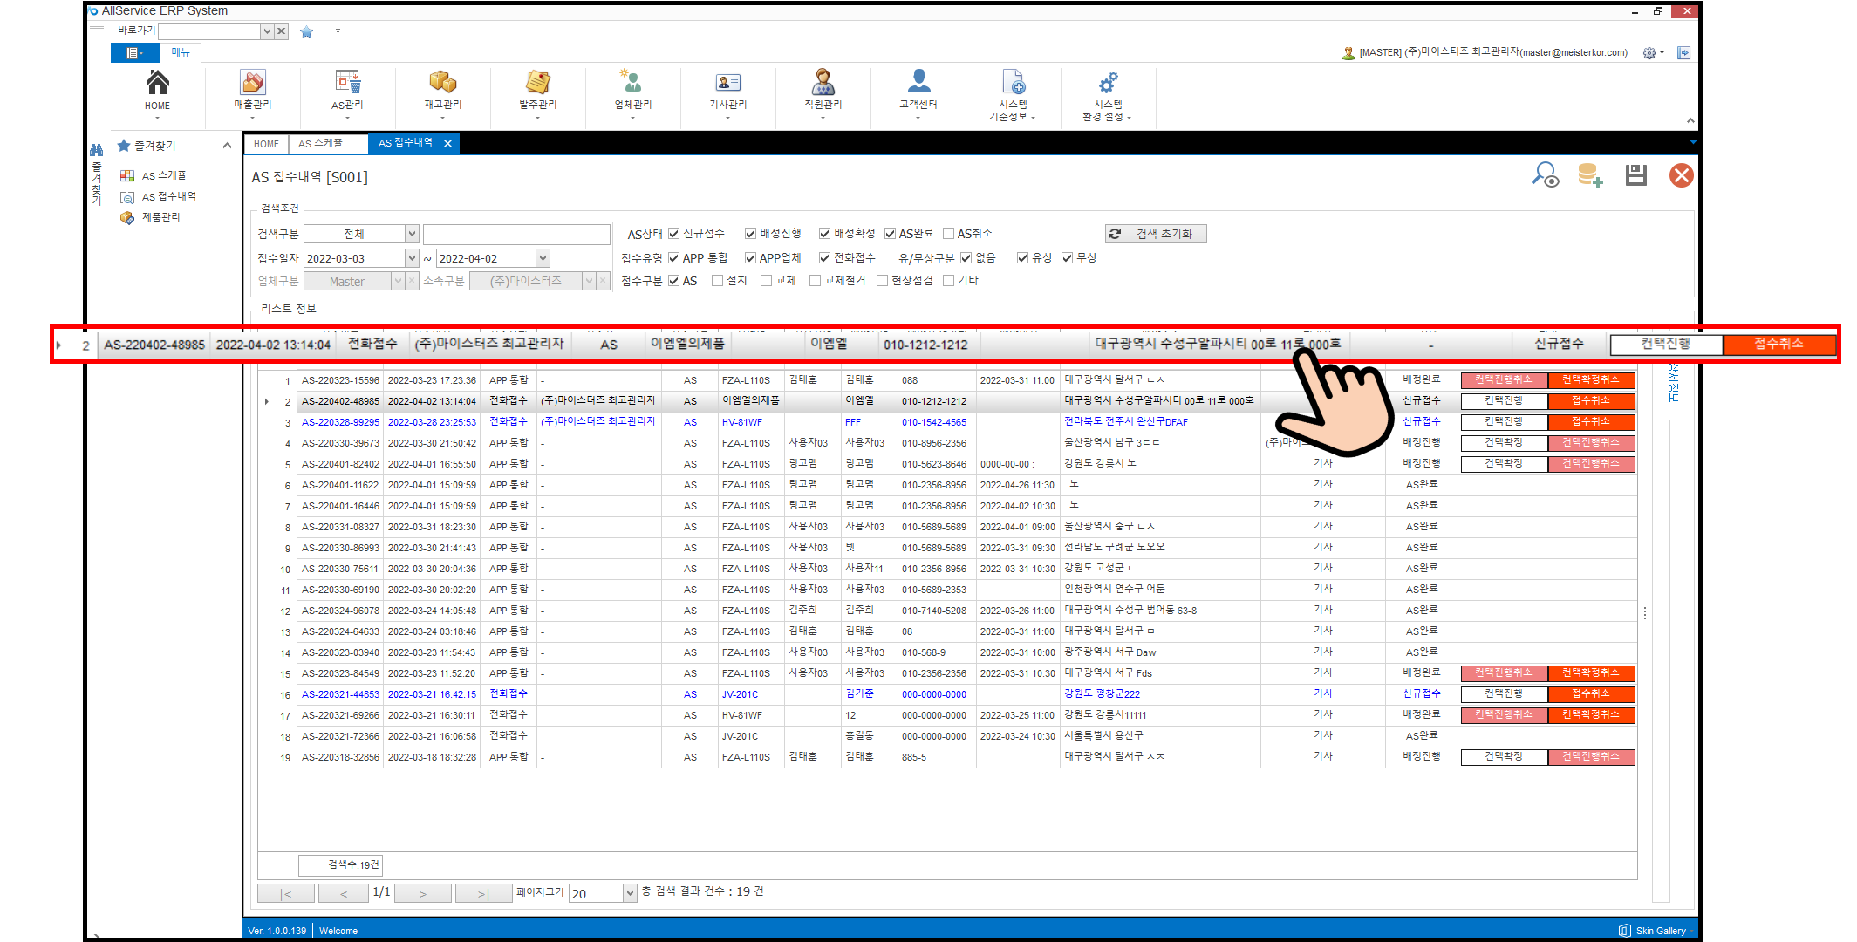Click the search magnifier-with-eye icon
1857x942 pixels.
[1545, 175]
